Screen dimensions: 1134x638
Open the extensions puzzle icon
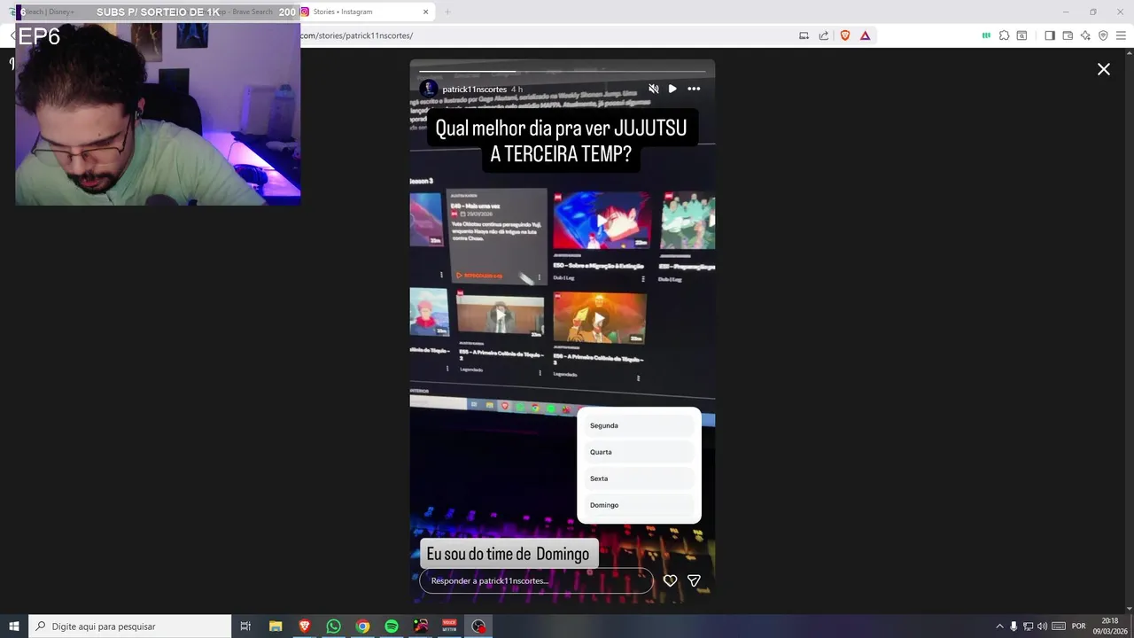1004,35
